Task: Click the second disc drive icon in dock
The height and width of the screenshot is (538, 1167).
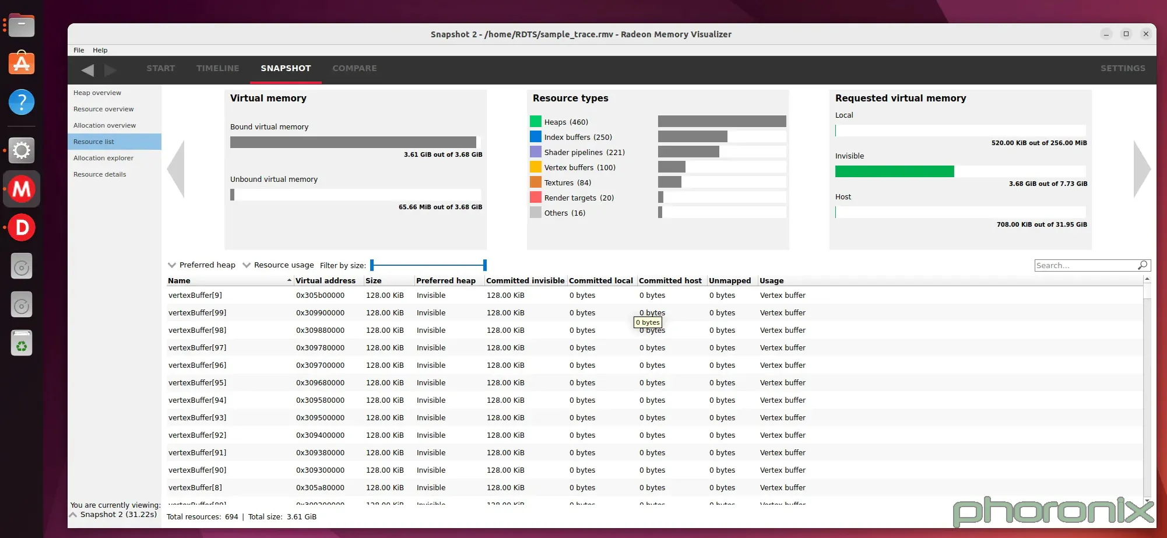Action: click(x=22, y=305)
